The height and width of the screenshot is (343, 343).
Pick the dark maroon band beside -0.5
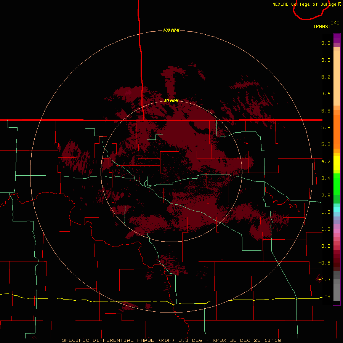[337, 263]
